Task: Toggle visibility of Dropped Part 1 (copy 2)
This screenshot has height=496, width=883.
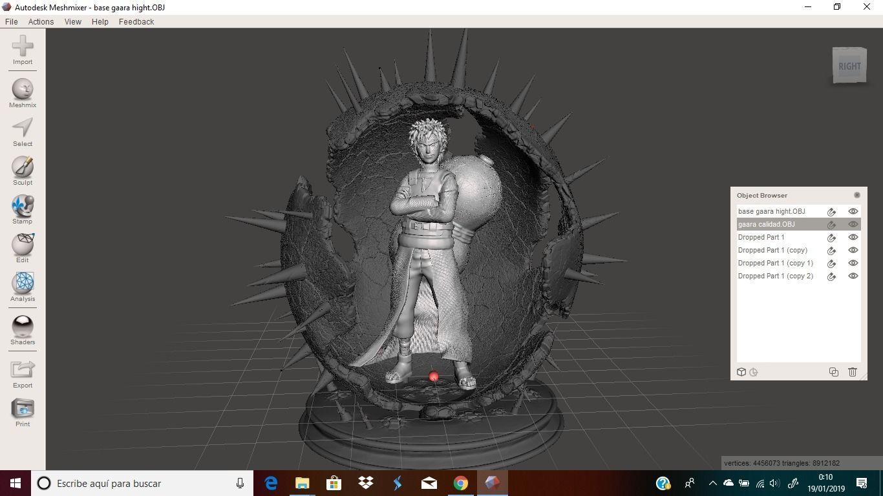Action: (x=853, y=276)
